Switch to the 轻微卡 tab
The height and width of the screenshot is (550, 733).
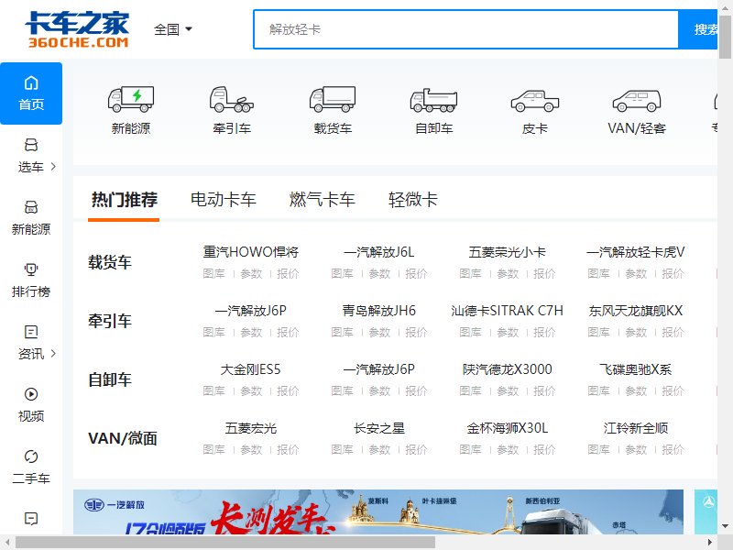click(413, 200)
